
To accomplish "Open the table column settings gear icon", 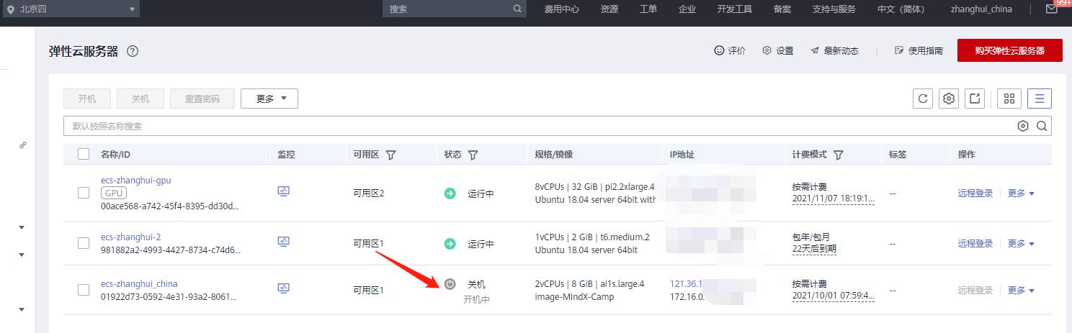I will tap(949, 99).
